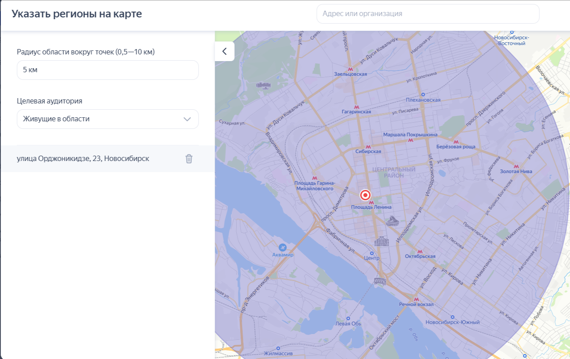Click the Плехановская station marker

pos(423,95)
